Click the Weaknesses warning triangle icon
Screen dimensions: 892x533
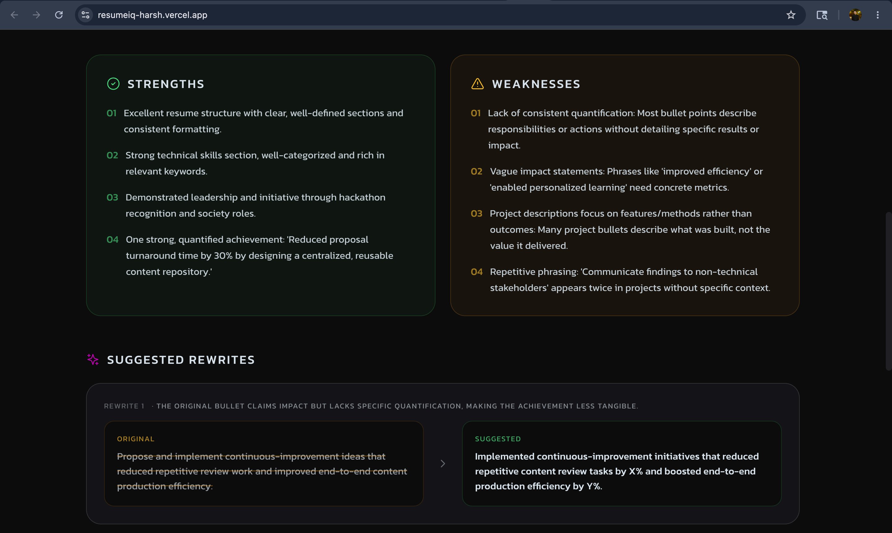(x=477, y=84)
